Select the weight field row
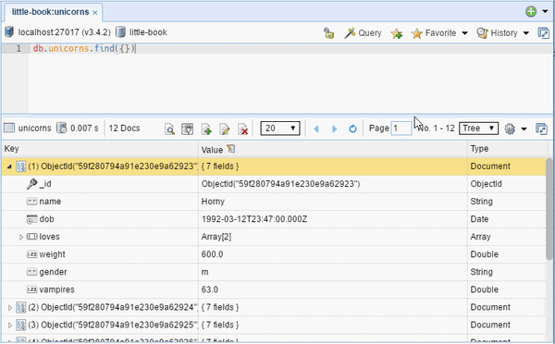555x344 pixels. pos(274,254)
